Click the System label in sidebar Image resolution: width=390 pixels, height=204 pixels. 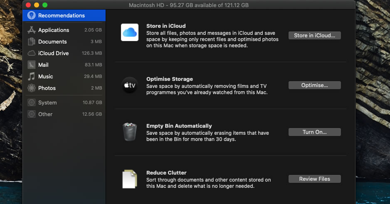click(47, 102)
